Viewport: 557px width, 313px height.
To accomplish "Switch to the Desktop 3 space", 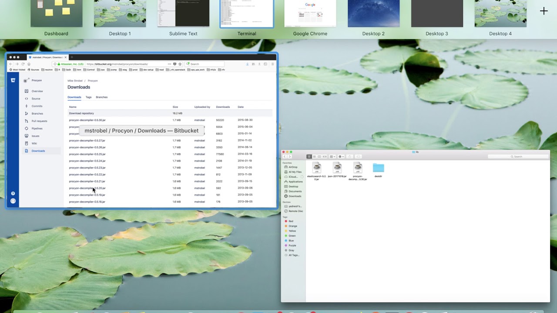I will coord(437,13).
